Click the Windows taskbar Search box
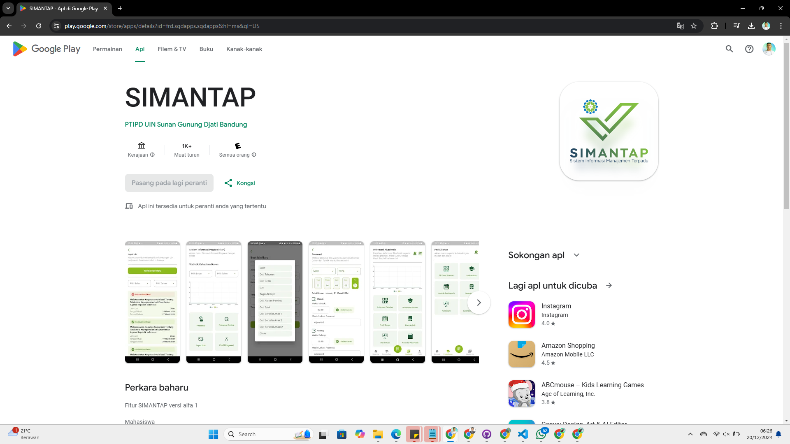The height and width of the screenshot is (444, 790). (x=268, y=434)
